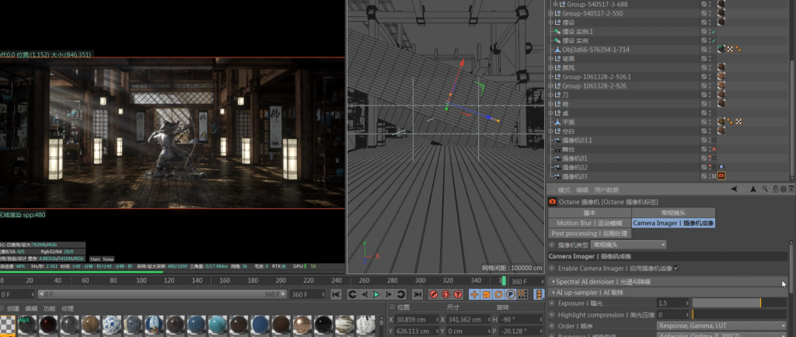The image size is (796, 337).
Task: Toggle Enable Camera Imager checkbox
Action: (676, 268)
